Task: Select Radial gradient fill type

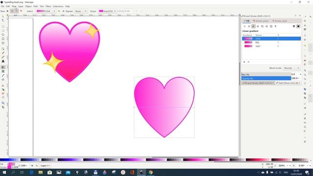Action: click(x=258, y=26)
